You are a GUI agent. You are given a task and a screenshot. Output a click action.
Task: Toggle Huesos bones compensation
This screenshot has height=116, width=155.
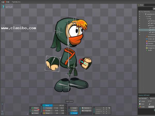(87, 108)
